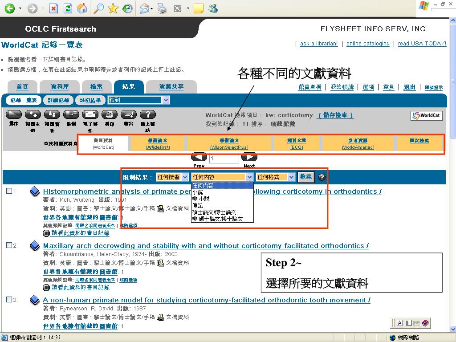Viewport: 456px width, 342px height.
Task: Click the 電子郵件 e-mail icon
Action: [x=90, y=114]
